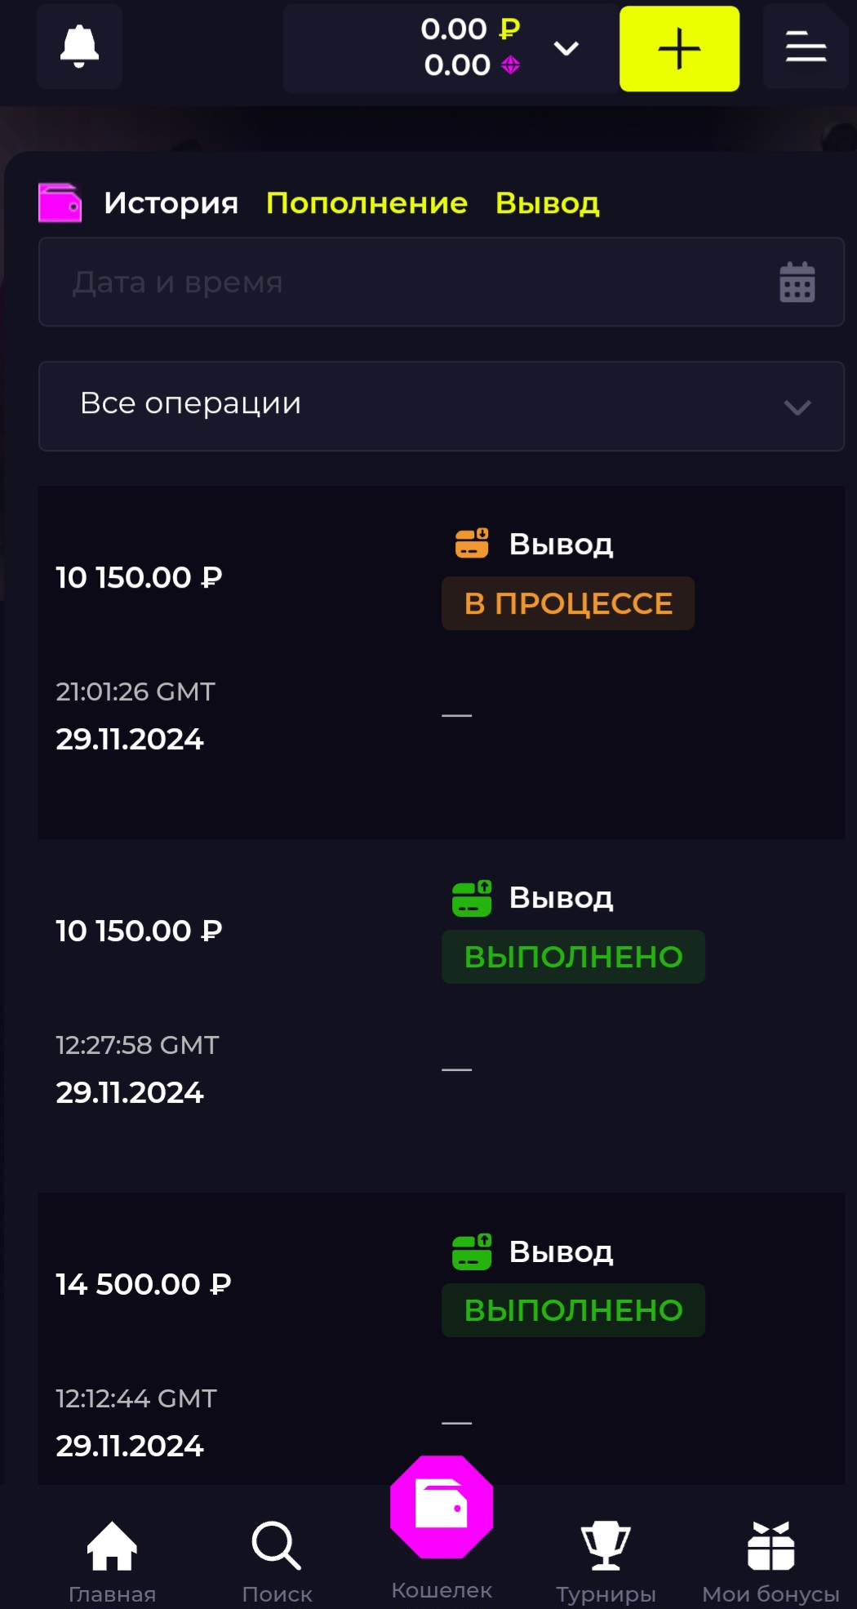Select the История tab
Viewport: 857px width, 1609px height.
tap(171, 203)
